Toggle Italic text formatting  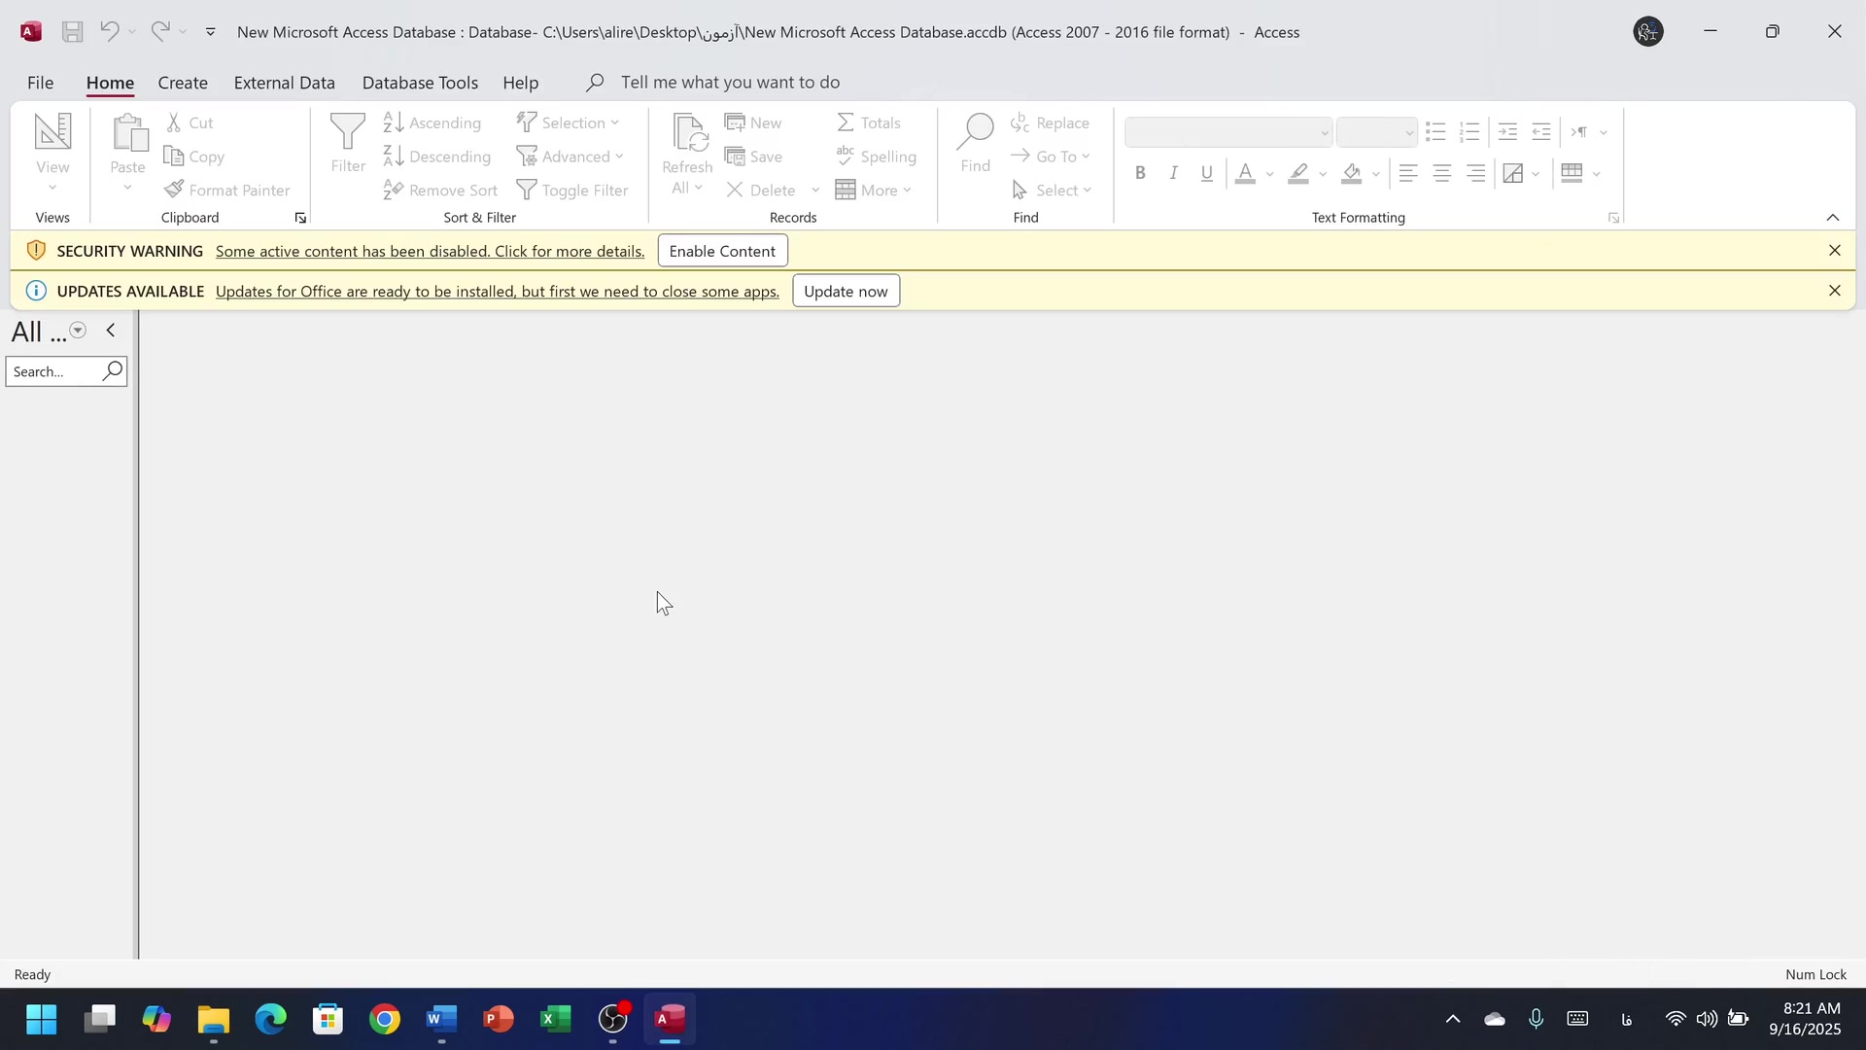coord(1173,174)
